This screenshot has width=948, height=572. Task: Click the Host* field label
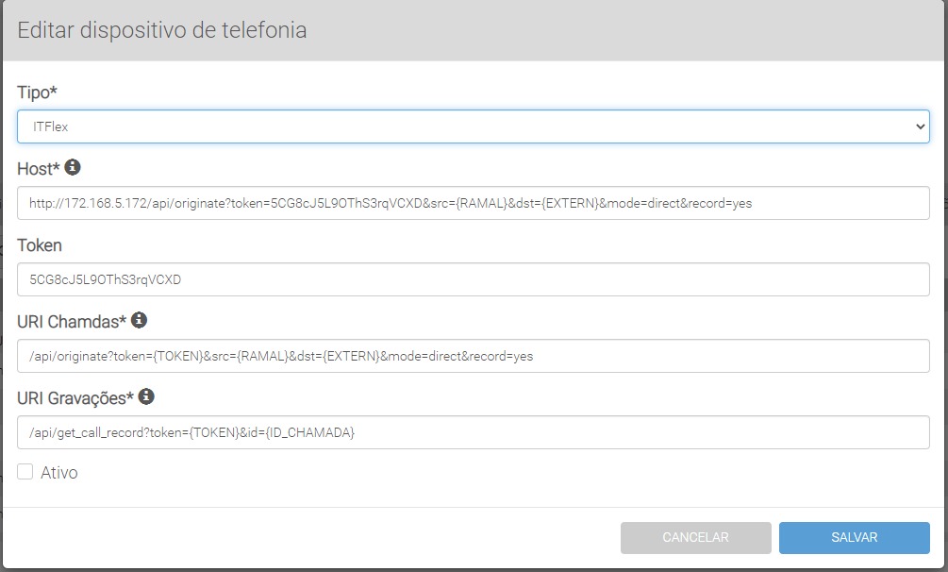click(39, 169)
